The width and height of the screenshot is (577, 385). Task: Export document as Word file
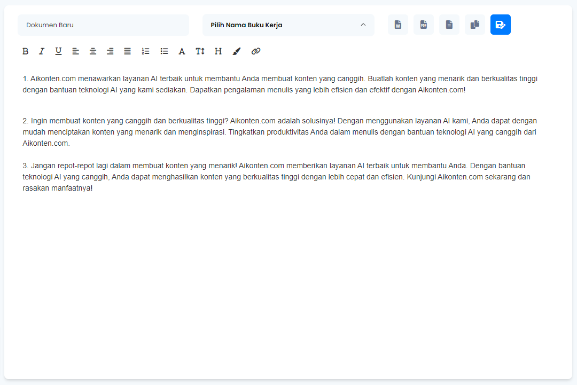398,25
